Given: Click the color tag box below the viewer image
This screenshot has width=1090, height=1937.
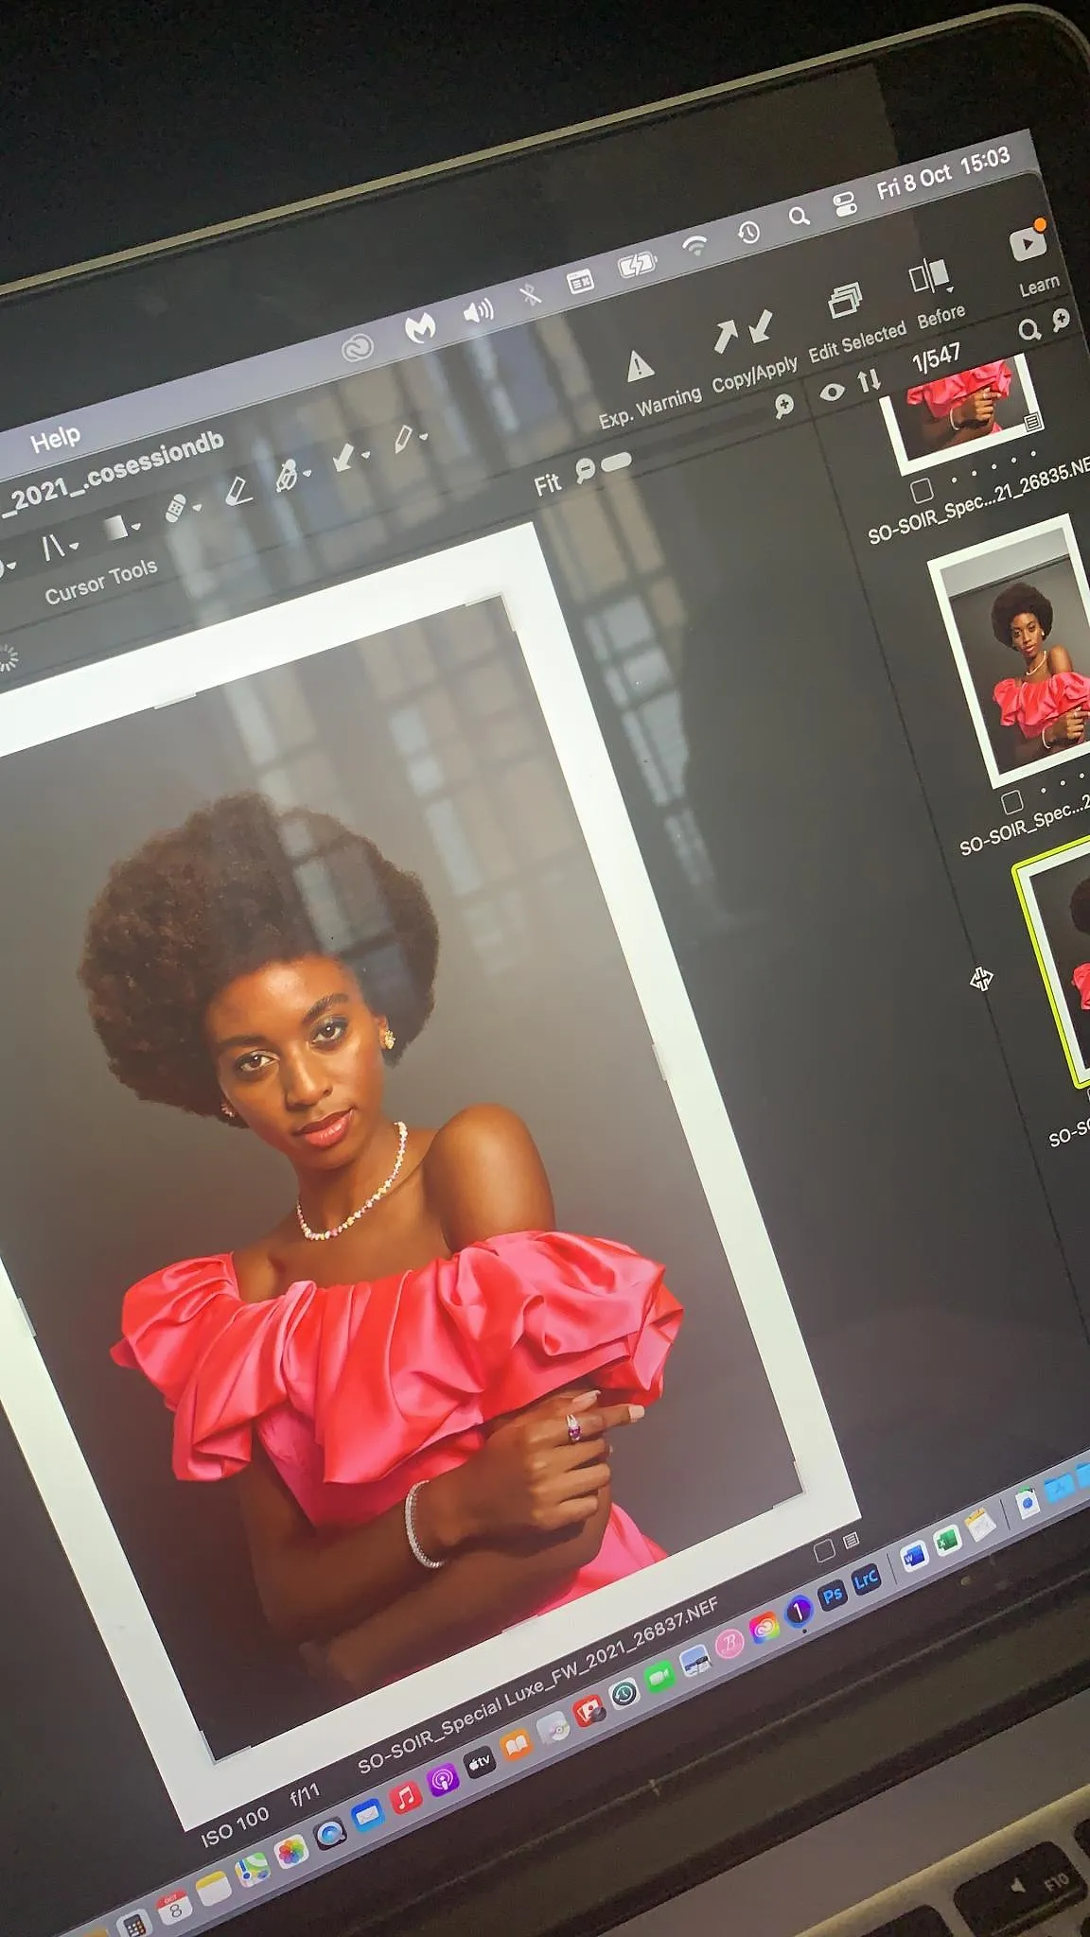Looking at the screenshot, I should coord(824,1549).
